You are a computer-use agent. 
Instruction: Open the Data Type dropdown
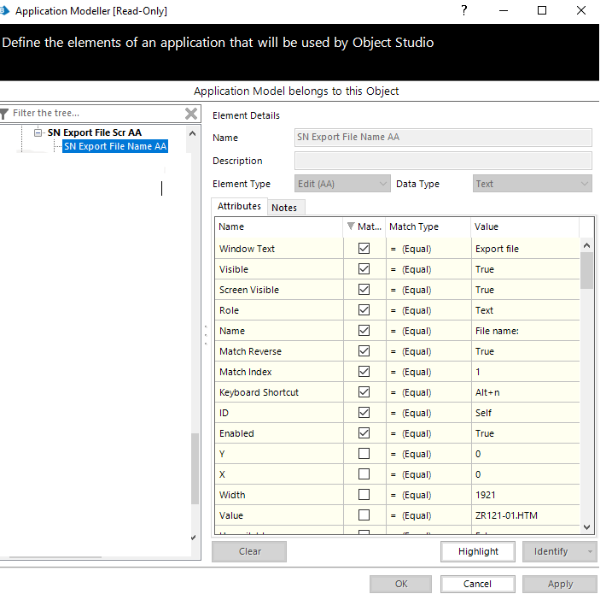pos(584,184)
